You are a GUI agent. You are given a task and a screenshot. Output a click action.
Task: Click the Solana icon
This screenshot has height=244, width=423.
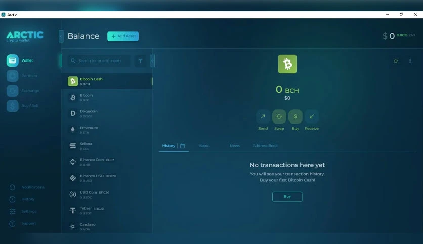pyautogui.click(x=73, y=146)
